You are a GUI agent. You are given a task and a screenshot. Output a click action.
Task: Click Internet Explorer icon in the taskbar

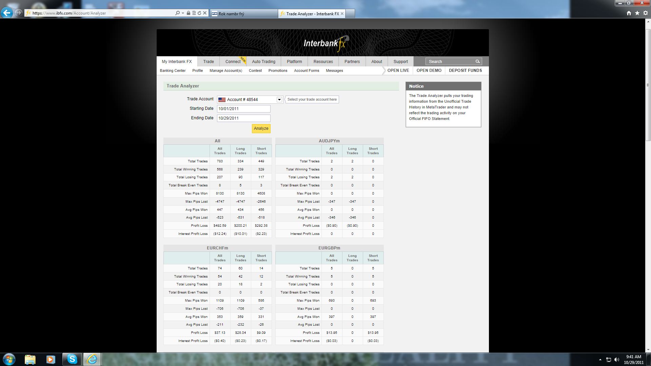92,359
